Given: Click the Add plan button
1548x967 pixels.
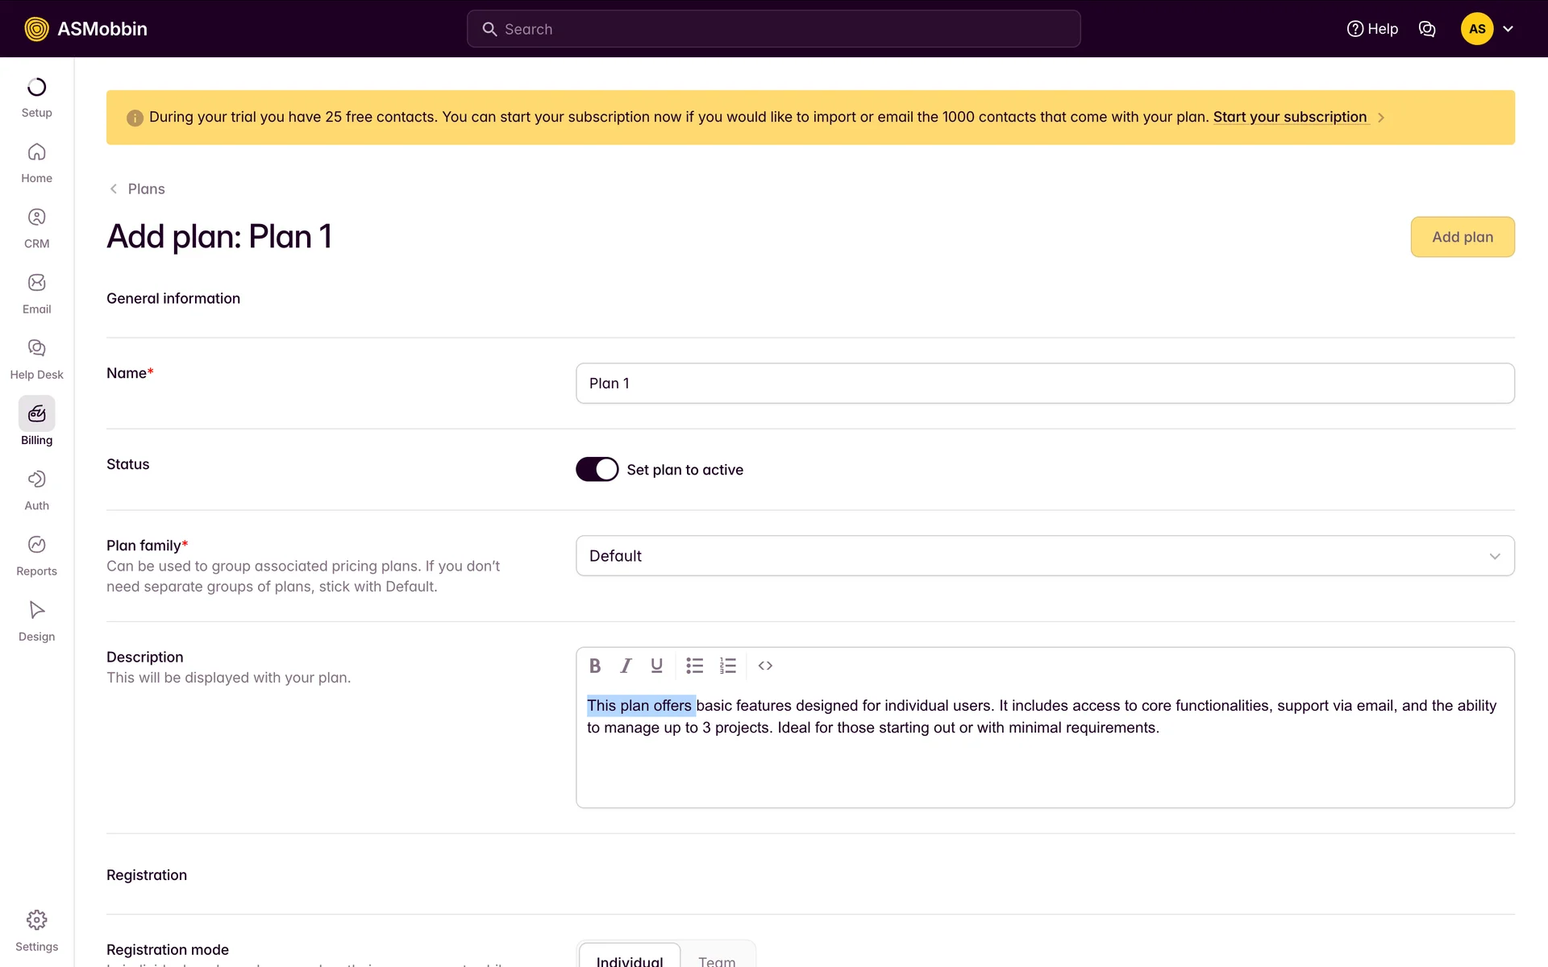Looking at the screenshot, I should [1462, 237].
